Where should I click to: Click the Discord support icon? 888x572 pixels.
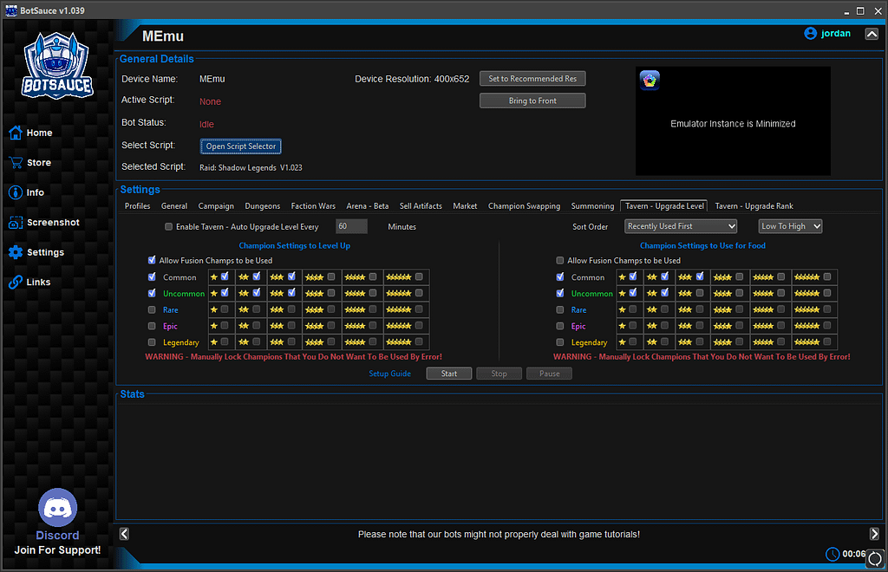[x=57, y=506]
